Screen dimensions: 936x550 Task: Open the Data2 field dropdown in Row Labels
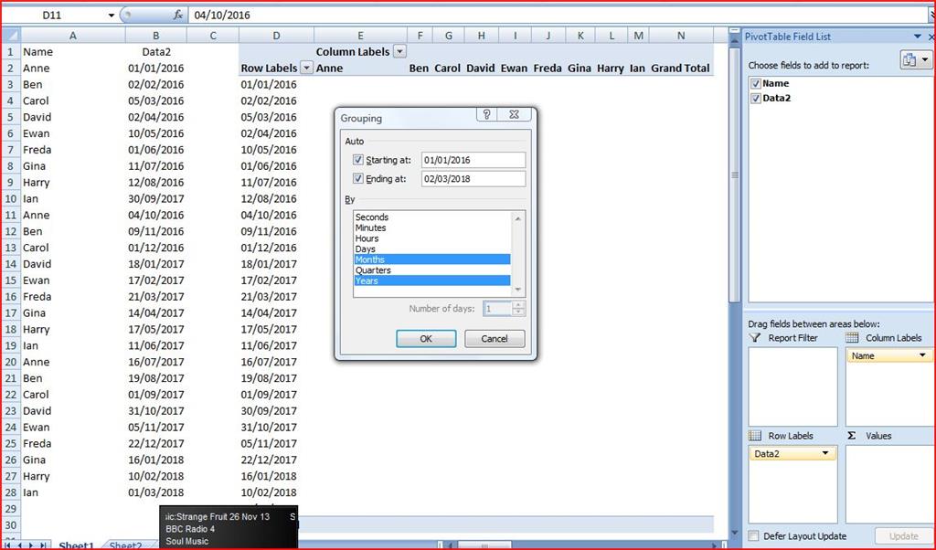point(825,453)
